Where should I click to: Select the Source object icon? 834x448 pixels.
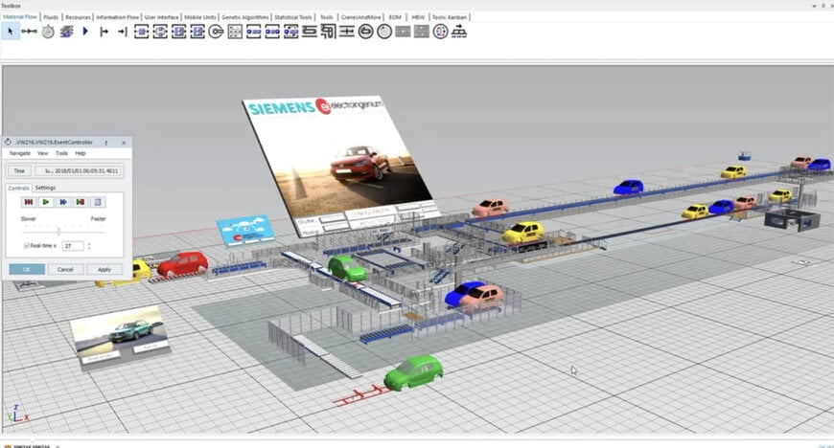[104, 32]
